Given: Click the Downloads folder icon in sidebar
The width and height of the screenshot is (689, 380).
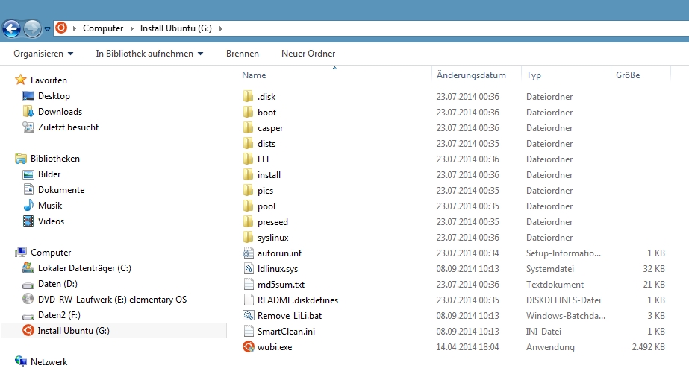Looking at the screenshot, I should coord(28,112).
